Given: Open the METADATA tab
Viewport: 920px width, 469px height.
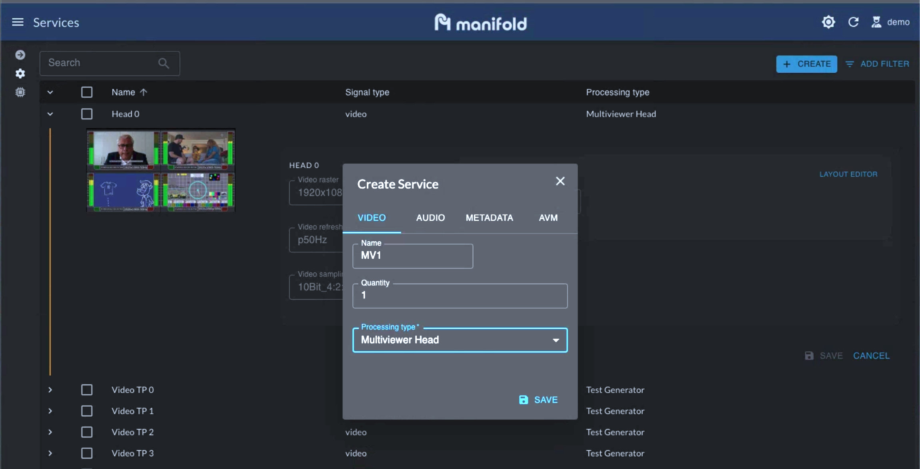Looking at the screenshot, I should [x=489, y=218].
